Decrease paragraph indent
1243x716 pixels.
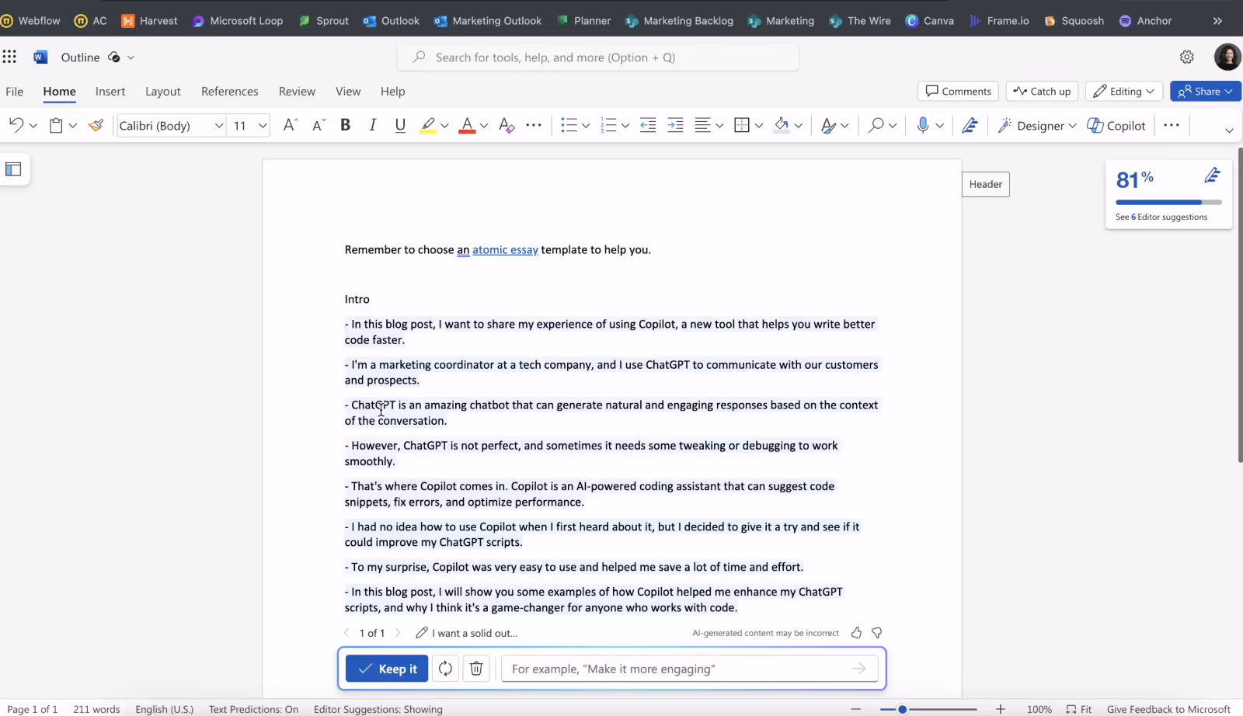tap(648, 125)
